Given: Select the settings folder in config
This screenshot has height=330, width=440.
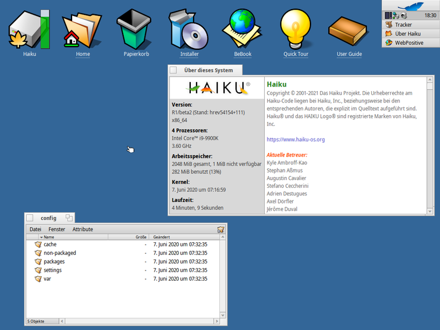Looking at the screenshot, I should [x=53, y=270].
